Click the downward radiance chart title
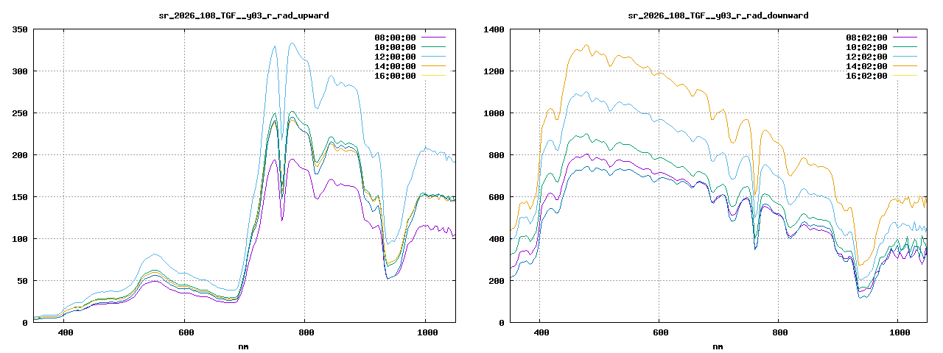Image resolution: width=943 pixels, height=353 pixels. click(x=718, y=15)
